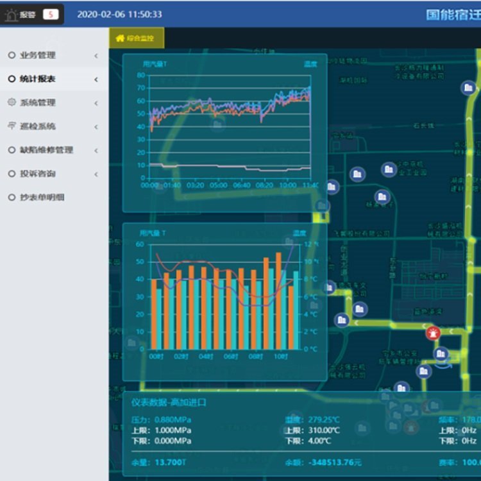Click the 仪表数据-高加进口 panel title

pyautogui.click(x=169, y=402)
